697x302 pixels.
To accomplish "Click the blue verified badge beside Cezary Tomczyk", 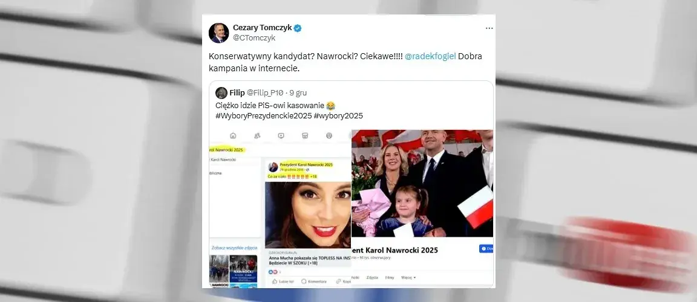I will click(x=298, y=28).
